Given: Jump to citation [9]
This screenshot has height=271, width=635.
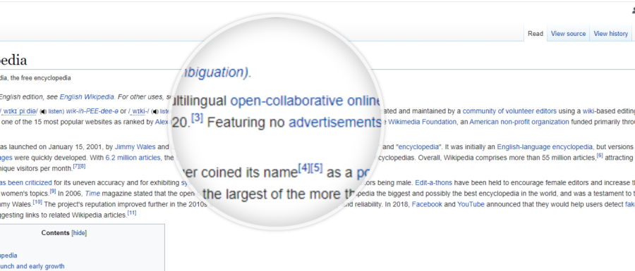Looking at the screenshot, I should click(x=53, y=191).
